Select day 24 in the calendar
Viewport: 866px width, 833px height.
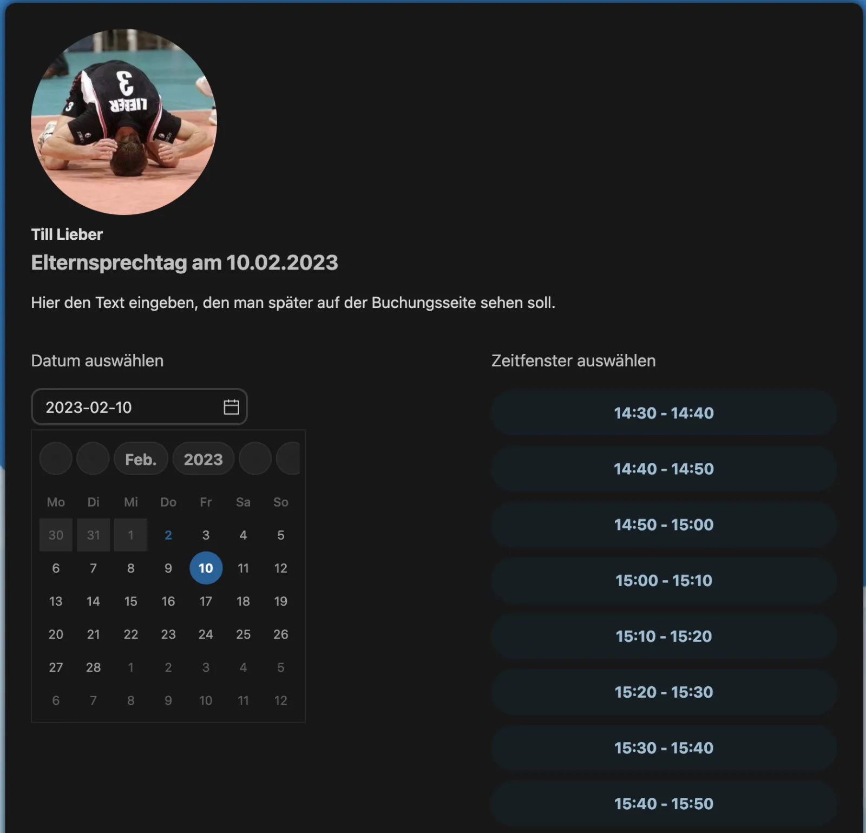(206, 634)
